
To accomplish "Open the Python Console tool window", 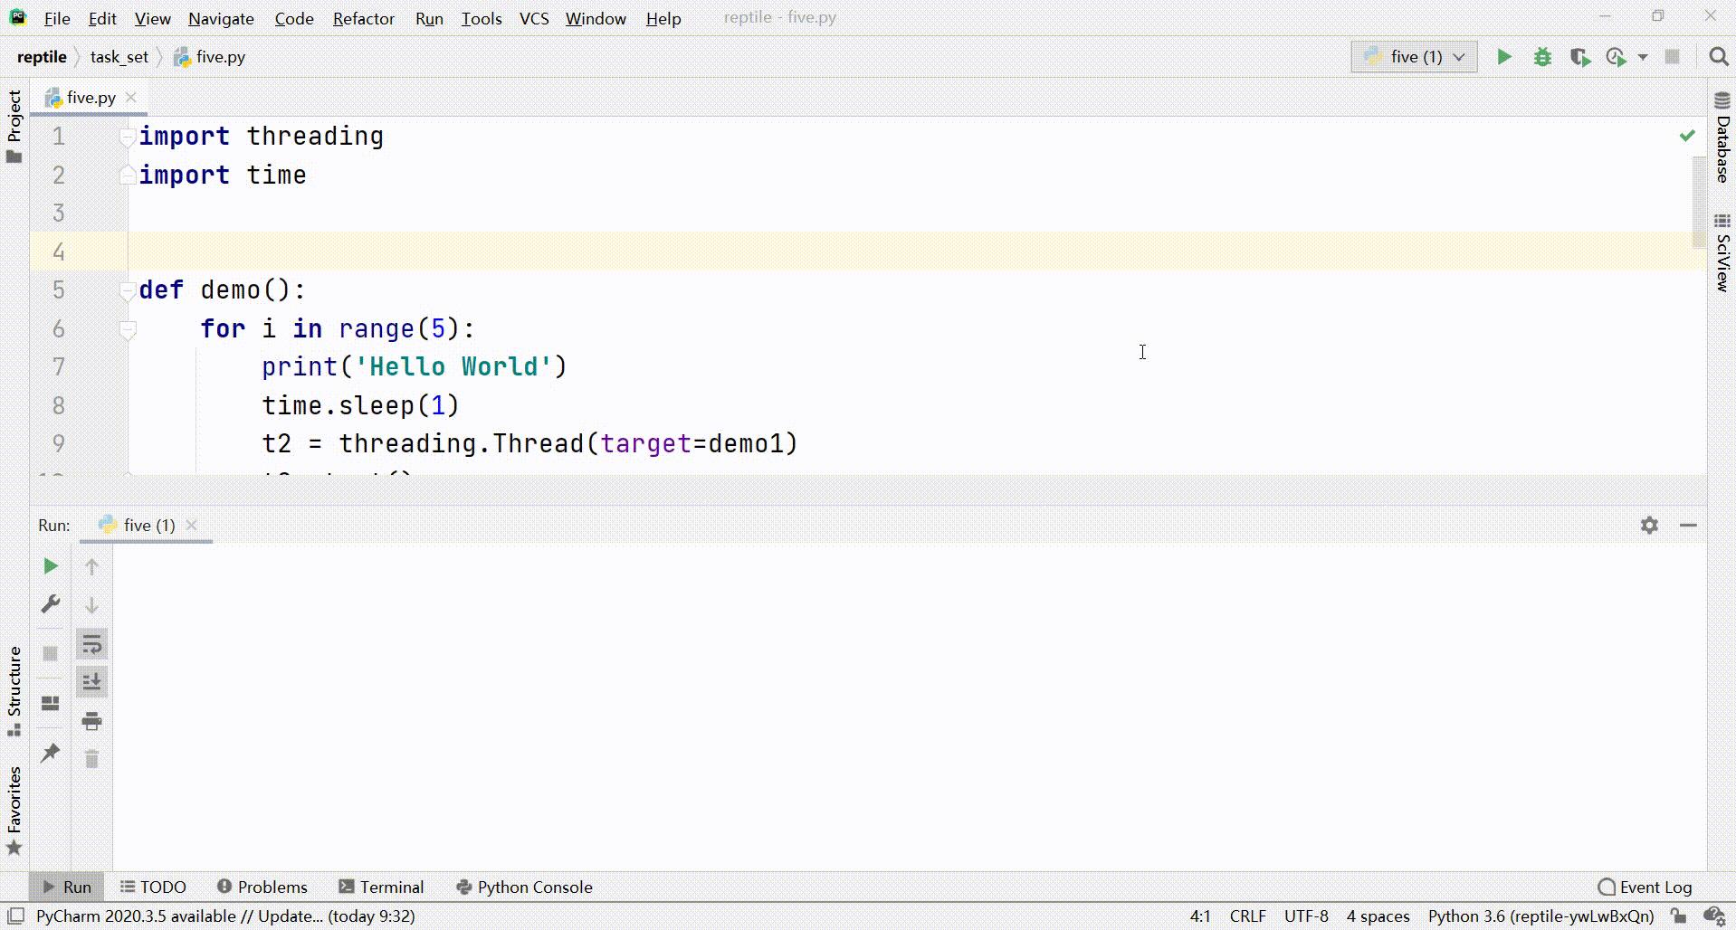I will tap(524, 887).
